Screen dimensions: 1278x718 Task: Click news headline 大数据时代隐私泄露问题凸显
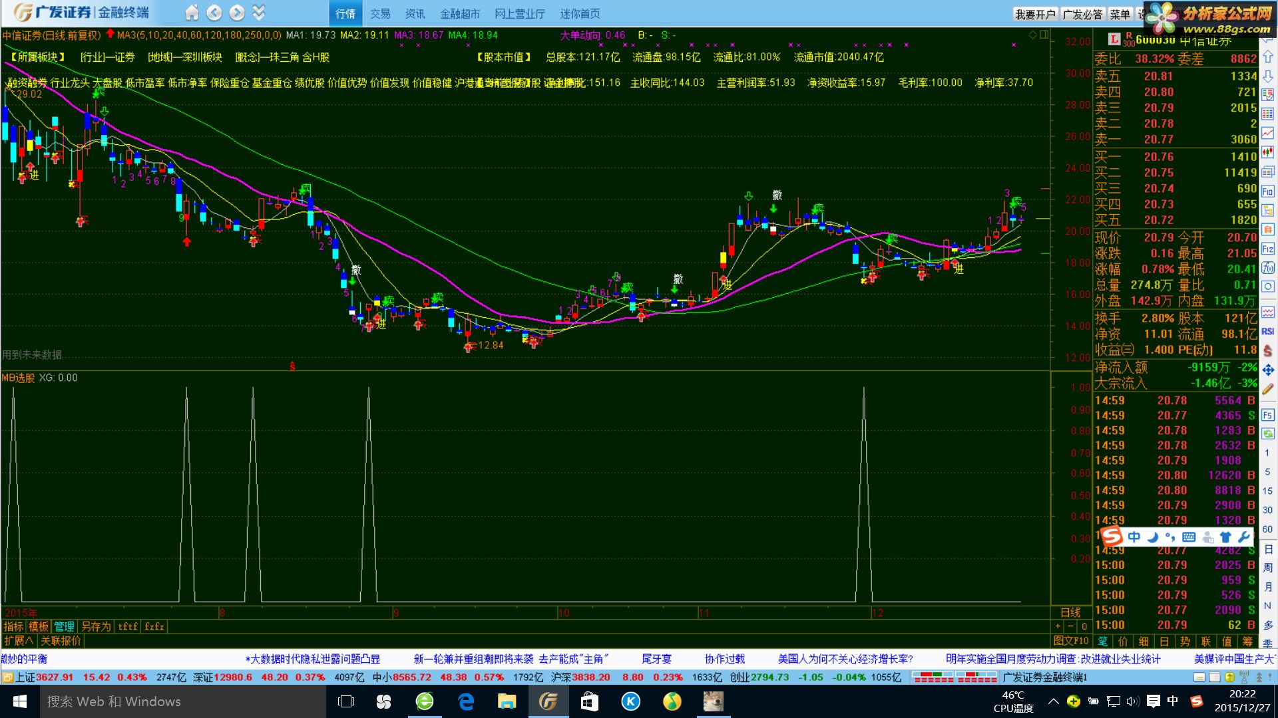313,659
